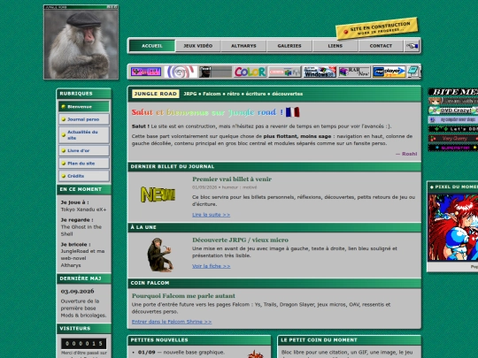Click the "PETITES NOUVELLES" panel header

point(199,340)
